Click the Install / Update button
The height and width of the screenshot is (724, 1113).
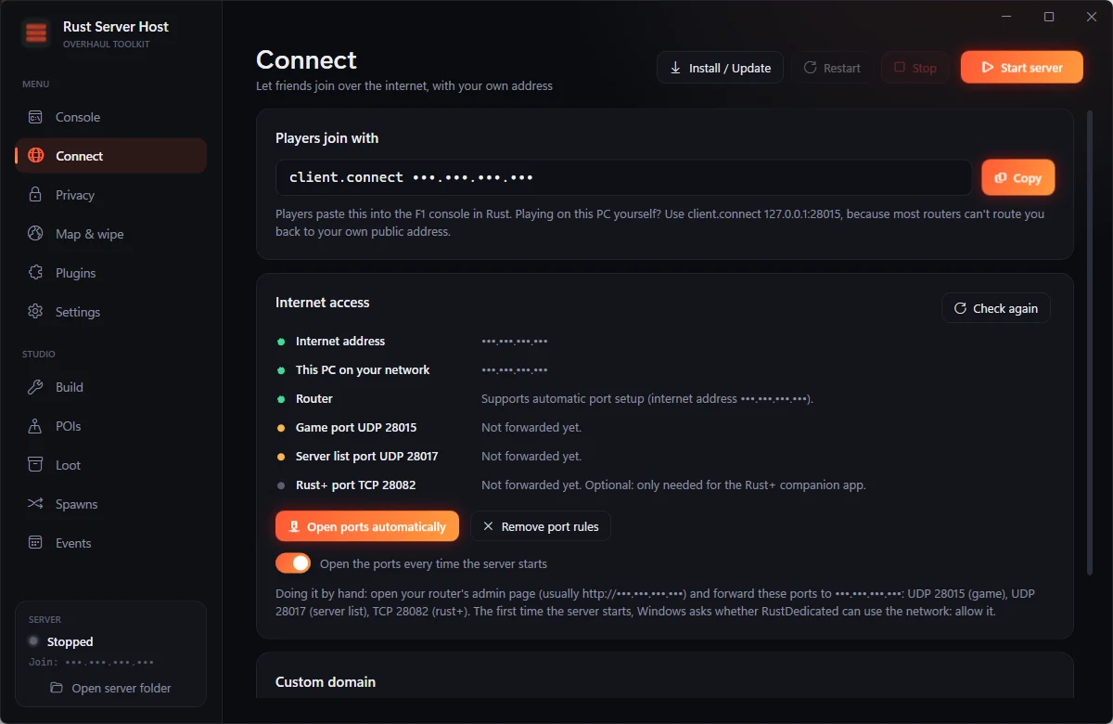(x=720, y=68)
